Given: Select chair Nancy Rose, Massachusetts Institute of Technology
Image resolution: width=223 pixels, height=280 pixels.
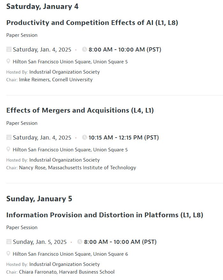Looking at the screenshot, I should [x=78, y=168].
